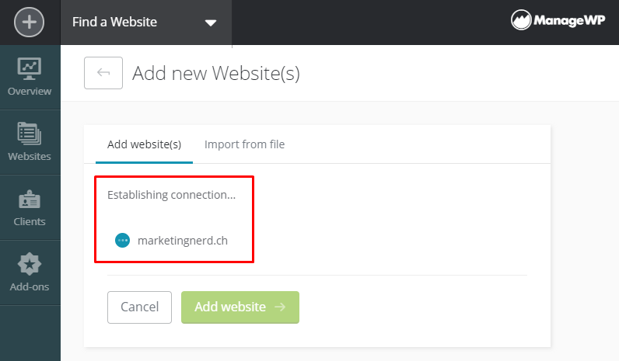Click the plus add icon in top corner

(x=30, y=22)
